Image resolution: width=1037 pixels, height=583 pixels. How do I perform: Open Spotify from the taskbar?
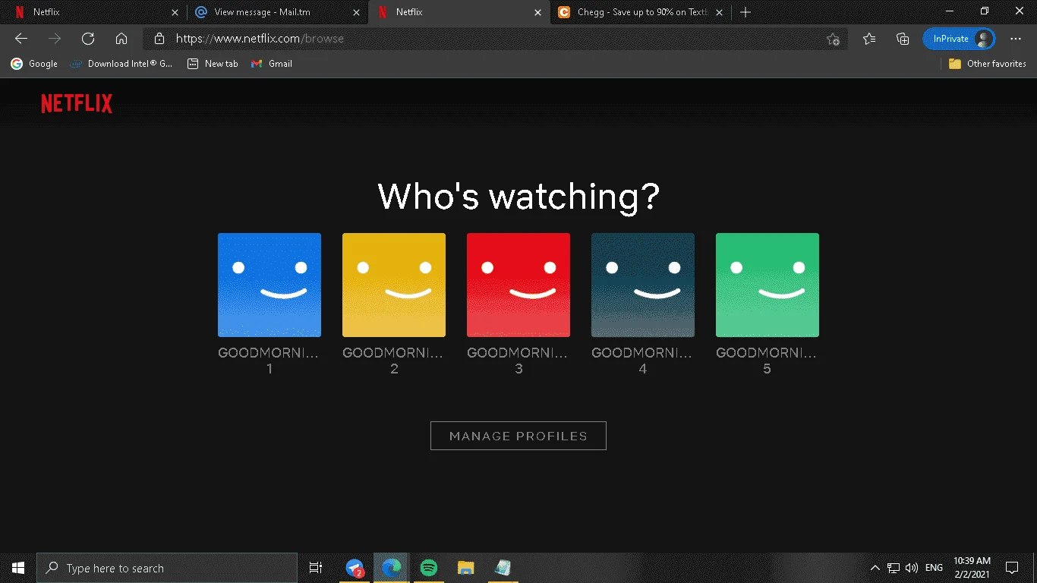click(429, 568)
